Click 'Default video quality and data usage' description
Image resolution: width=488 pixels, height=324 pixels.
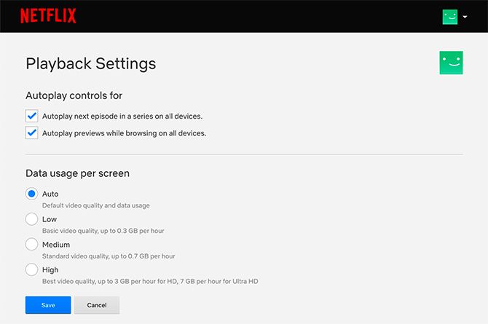(x=96, y=206)
